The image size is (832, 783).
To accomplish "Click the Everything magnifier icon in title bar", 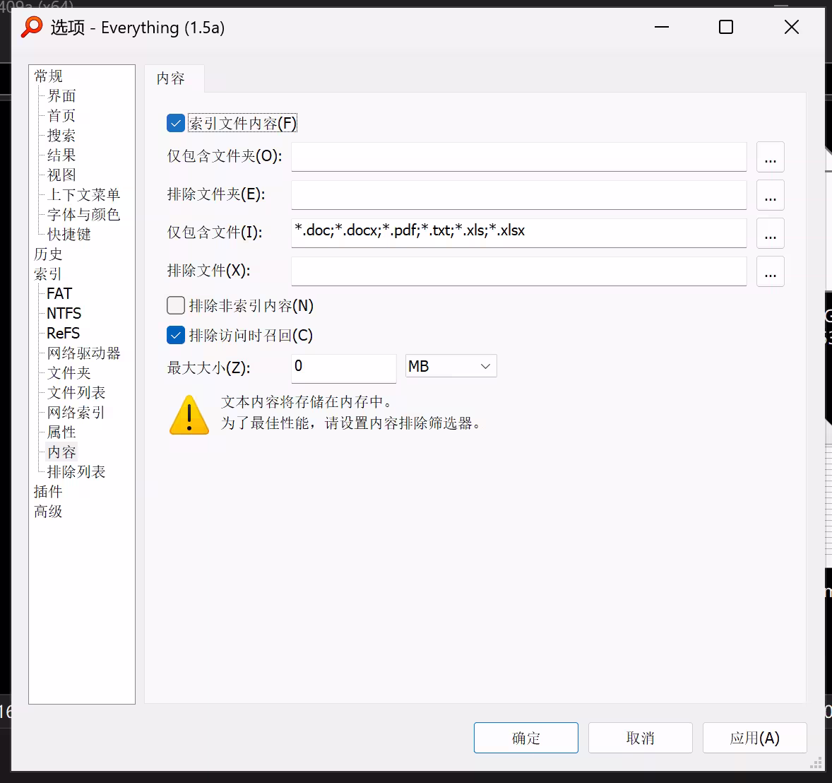I will 32,27.
